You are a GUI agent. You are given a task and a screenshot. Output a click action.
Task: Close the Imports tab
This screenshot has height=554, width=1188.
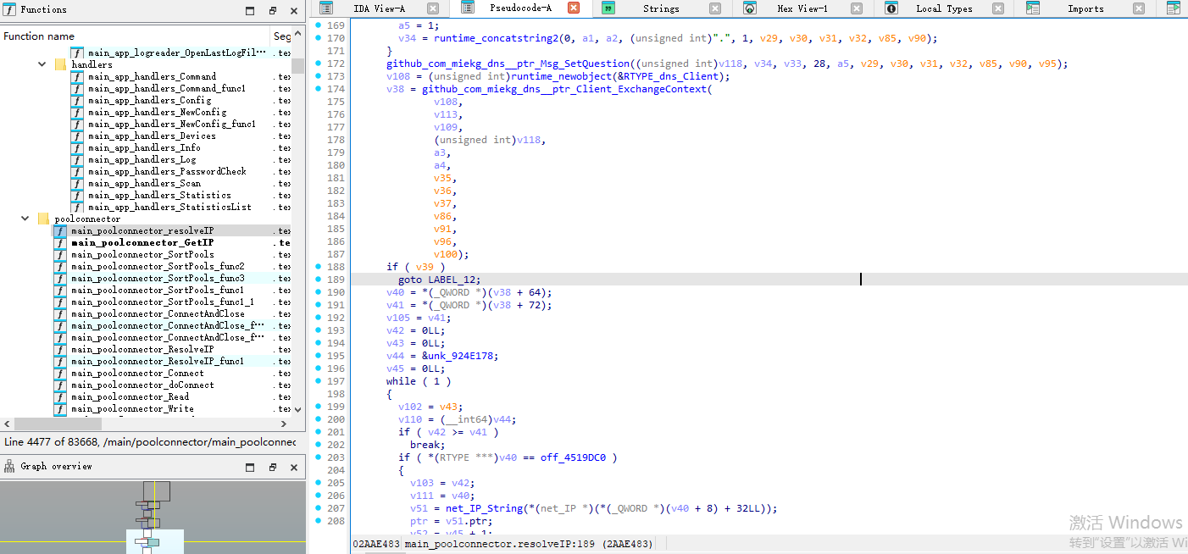tap(1139, 8)
